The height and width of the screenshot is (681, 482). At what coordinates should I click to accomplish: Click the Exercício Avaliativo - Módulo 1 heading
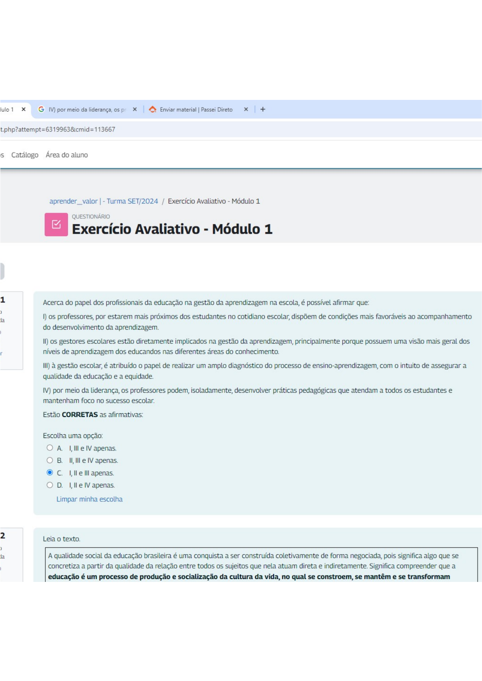coord(172,229)
